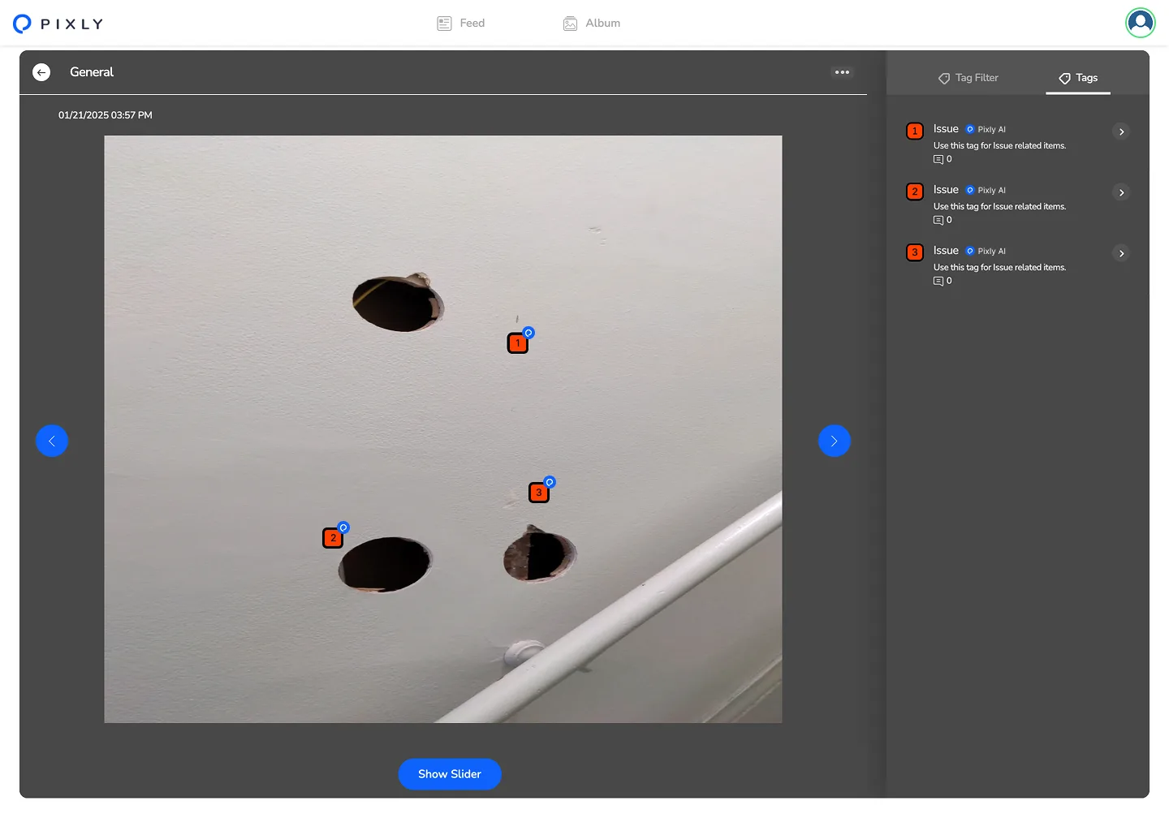Go back using the arrow beside General
Screen dimensions: 1169x831
point(41,72)
